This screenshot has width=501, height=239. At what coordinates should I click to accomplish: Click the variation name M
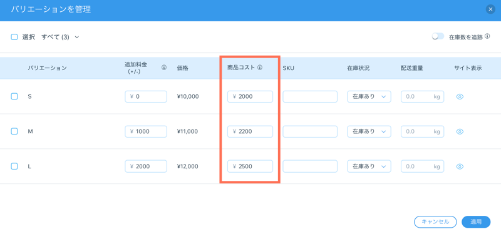click(30, 131)
